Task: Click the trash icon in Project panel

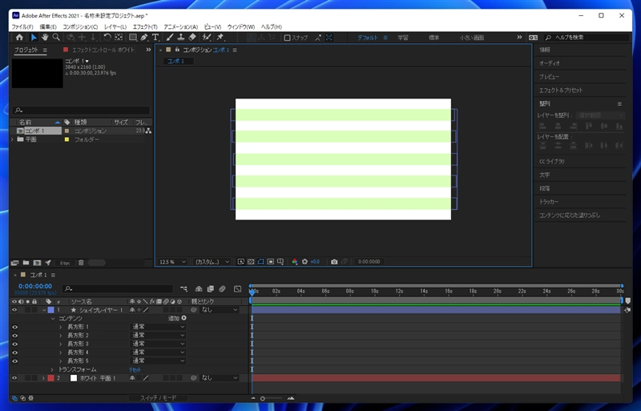Action: [80, 262]
